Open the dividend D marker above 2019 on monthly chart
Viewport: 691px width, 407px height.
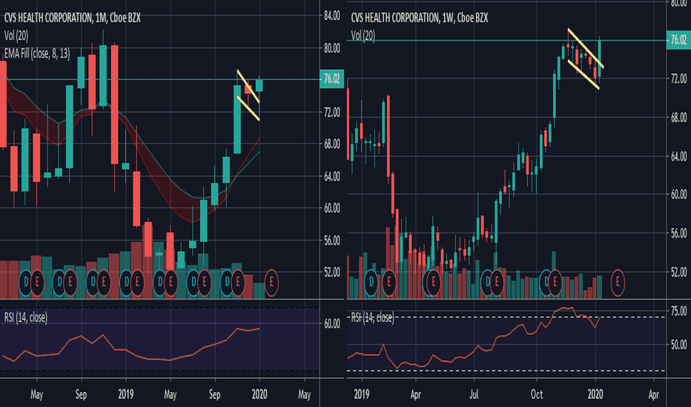point(126,282)
